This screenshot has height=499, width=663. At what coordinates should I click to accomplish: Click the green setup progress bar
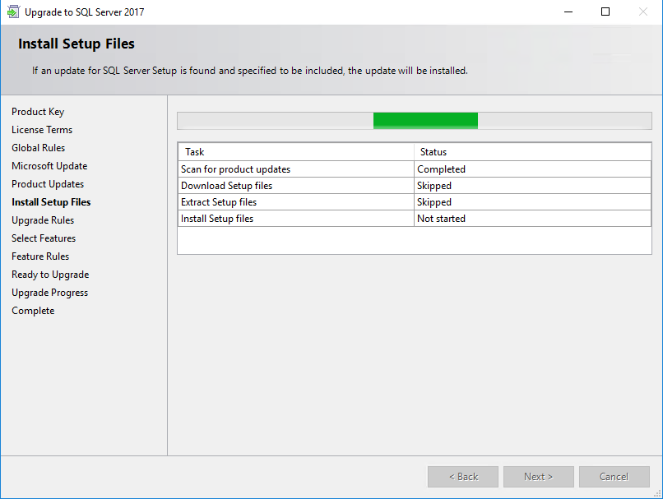click(425, 121)
